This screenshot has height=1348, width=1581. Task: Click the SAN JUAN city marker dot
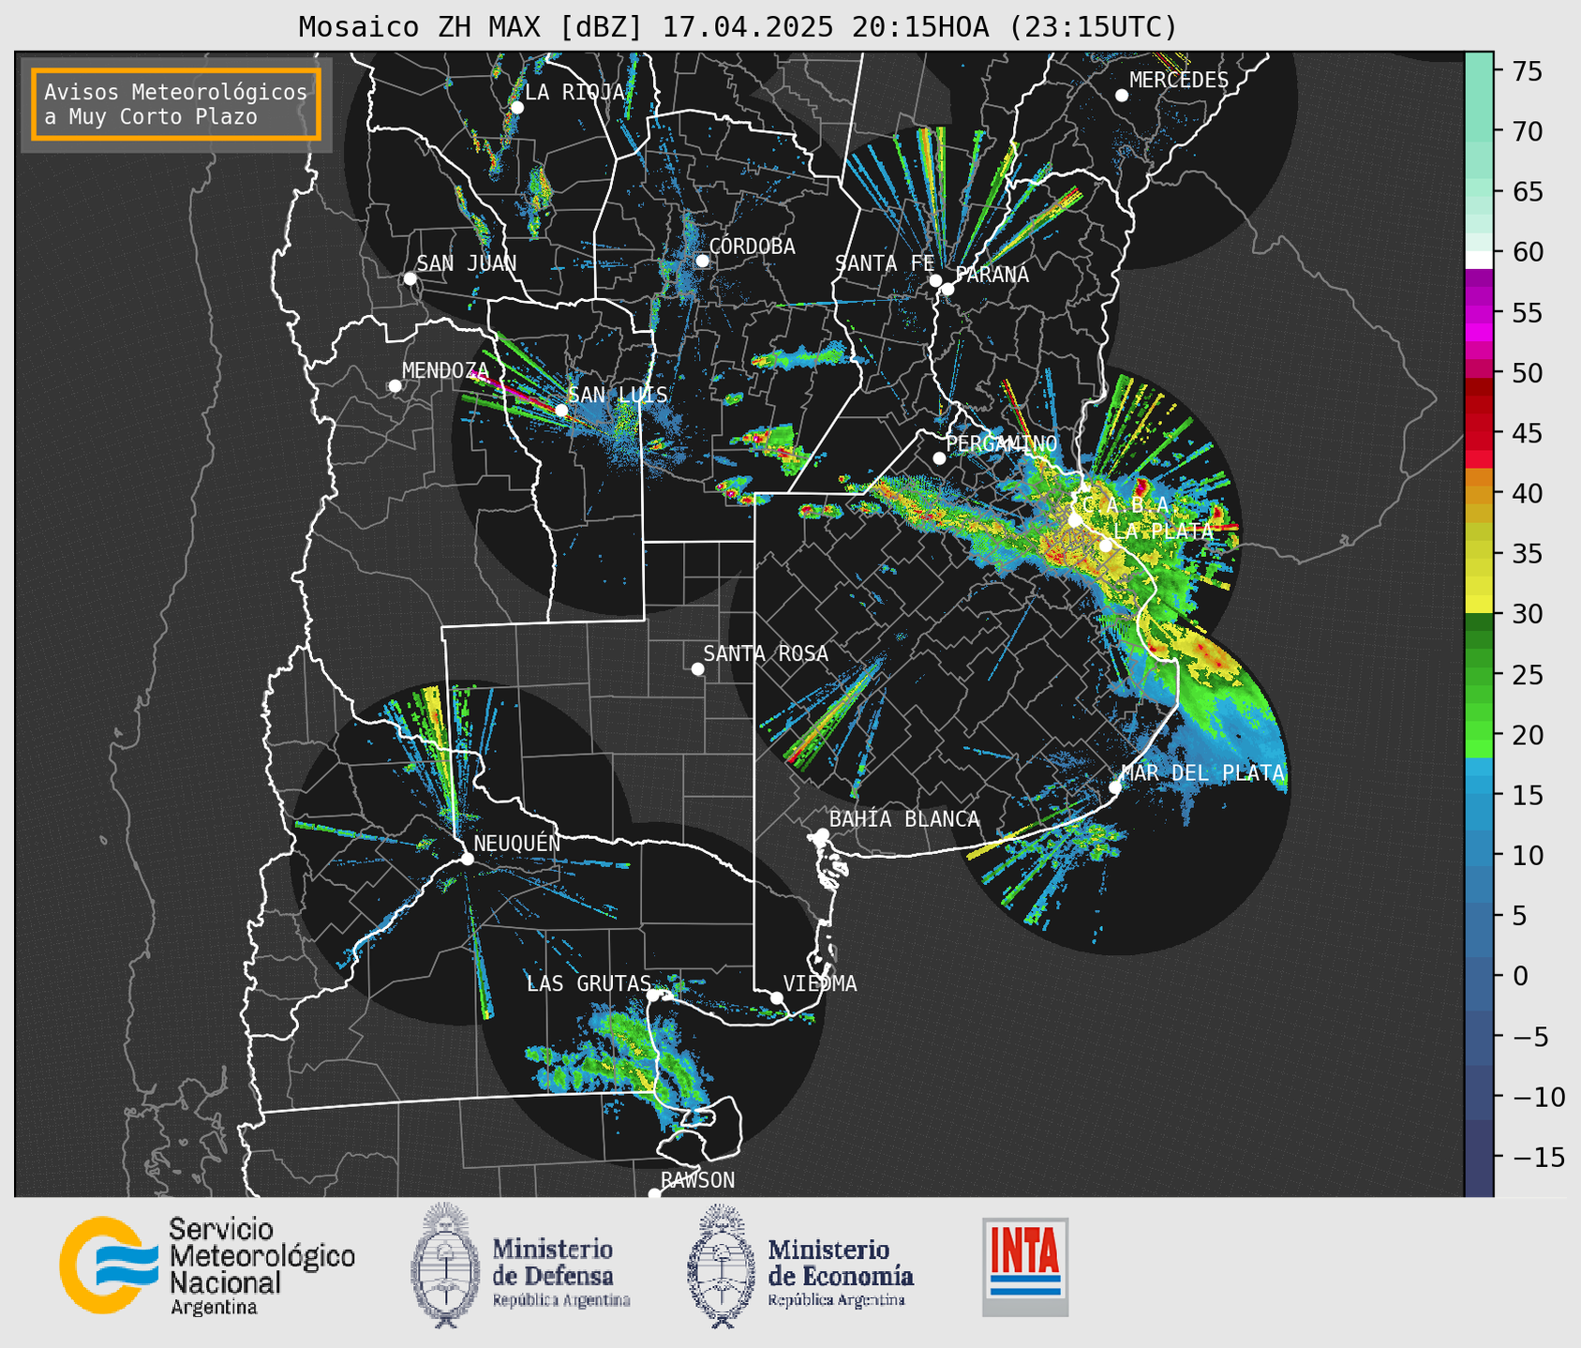(410, 278)
